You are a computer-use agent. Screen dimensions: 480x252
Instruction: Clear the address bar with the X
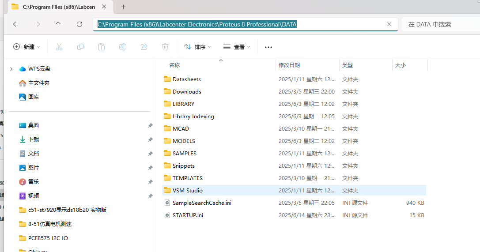389,24
